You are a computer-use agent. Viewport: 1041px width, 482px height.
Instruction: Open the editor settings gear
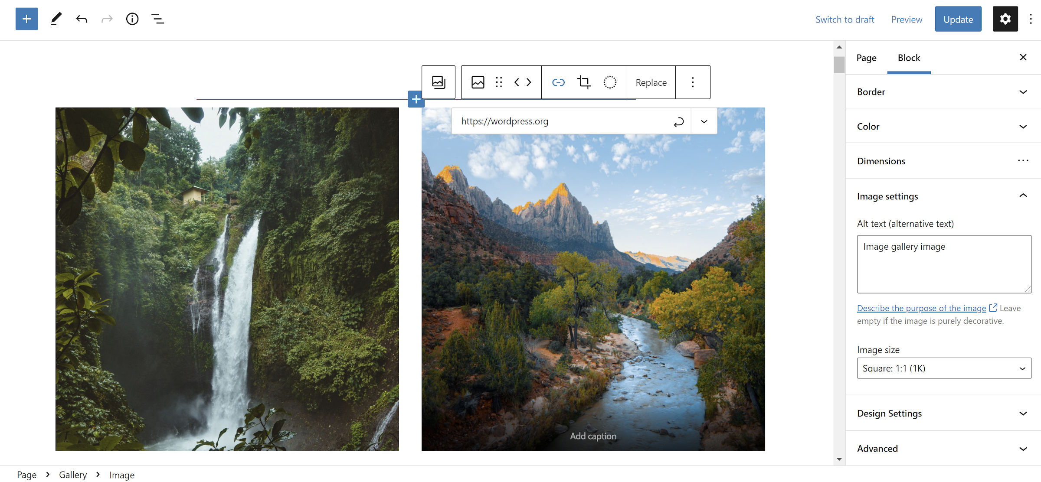[1005, 19]
